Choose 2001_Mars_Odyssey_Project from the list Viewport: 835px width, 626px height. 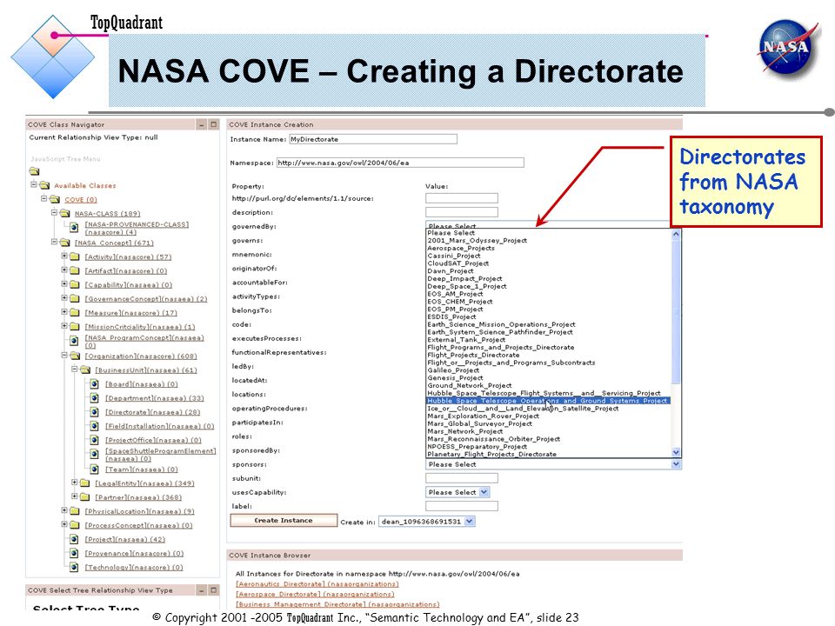[x=478, y=241]
